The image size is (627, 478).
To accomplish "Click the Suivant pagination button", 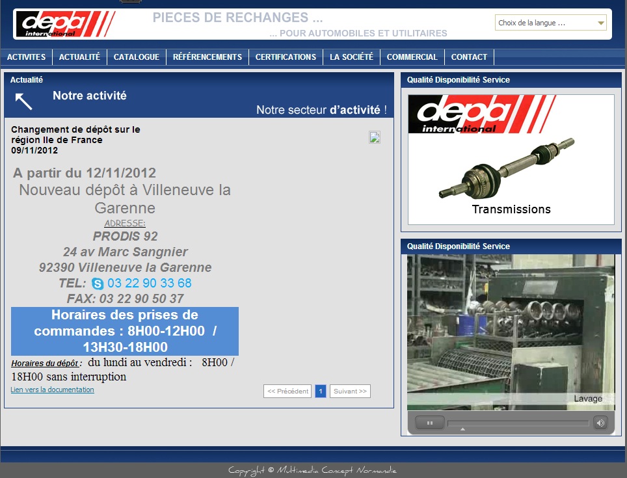I will [x=350, y=392].
